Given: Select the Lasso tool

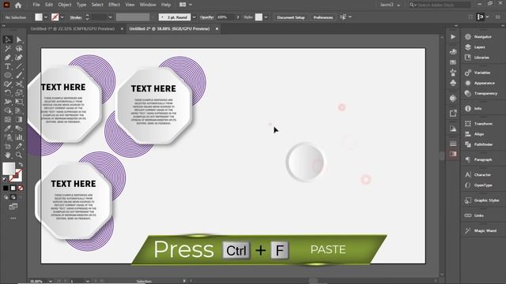Looking at the screenshot, I should 19,49.
